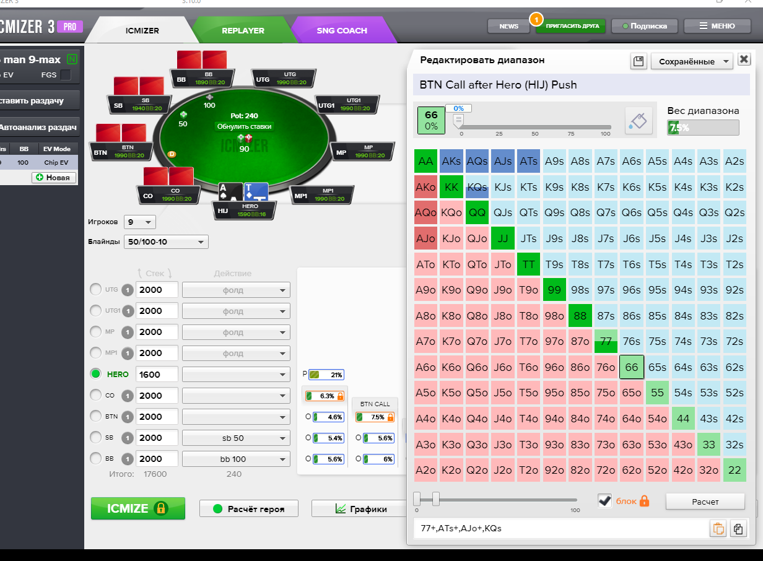Click the lock on the BTN CALL 7.5% range
This screenshot has width=763, height=561.
(391, 417)
